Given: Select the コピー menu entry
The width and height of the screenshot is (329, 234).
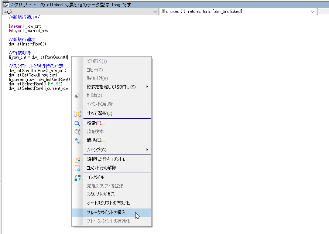Looking at the screenshot, I should 95,70.
